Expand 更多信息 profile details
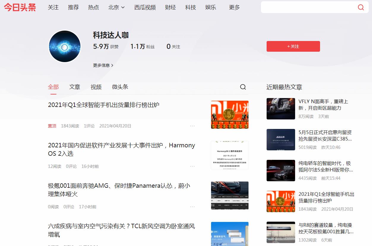This screenshot has height=246, width=372. tap(103, 65)
